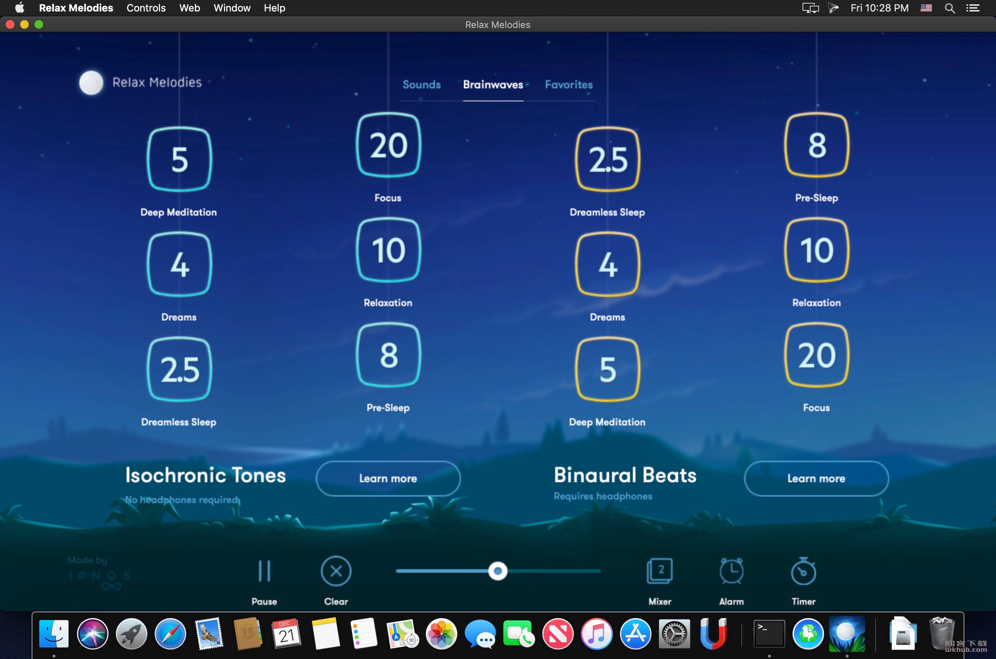Open App Store from the Dock

635,634
